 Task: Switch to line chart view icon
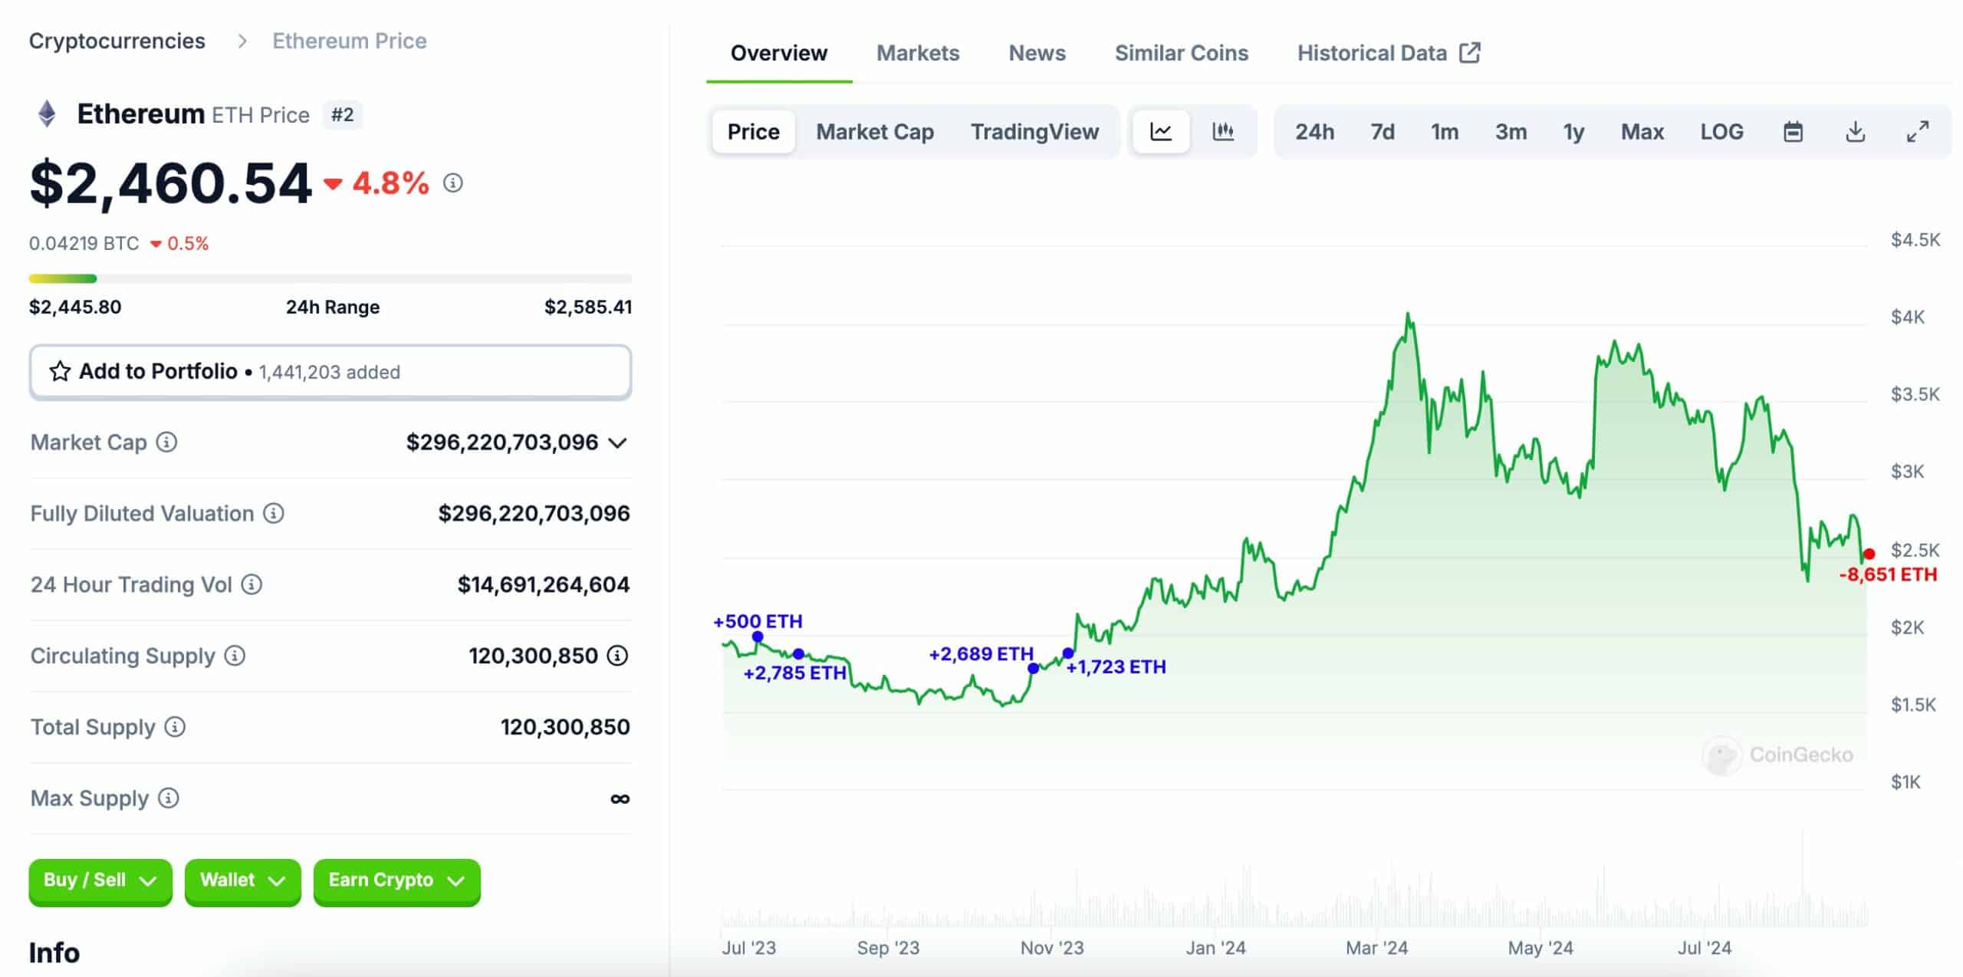pyautogui.click(x=1161, y=132)
